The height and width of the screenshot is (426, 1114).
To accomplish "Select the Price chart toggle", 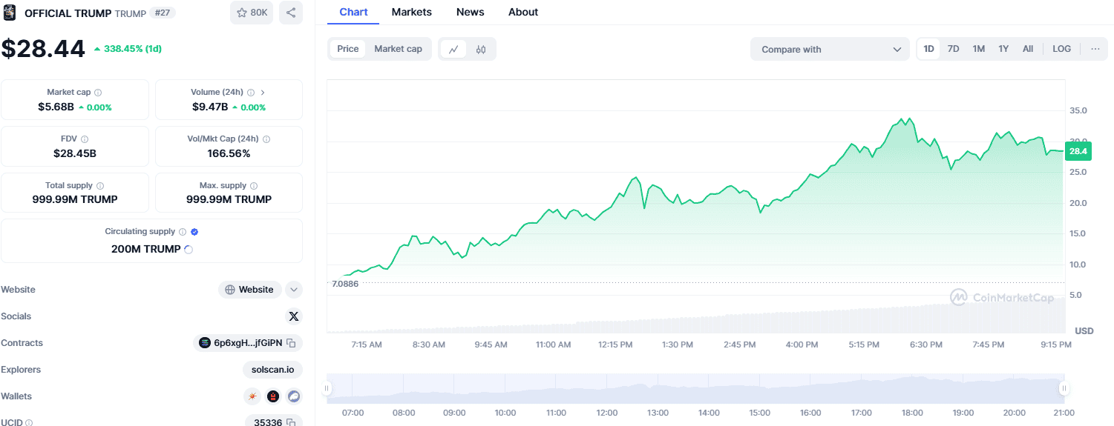I will coord(348,49).
